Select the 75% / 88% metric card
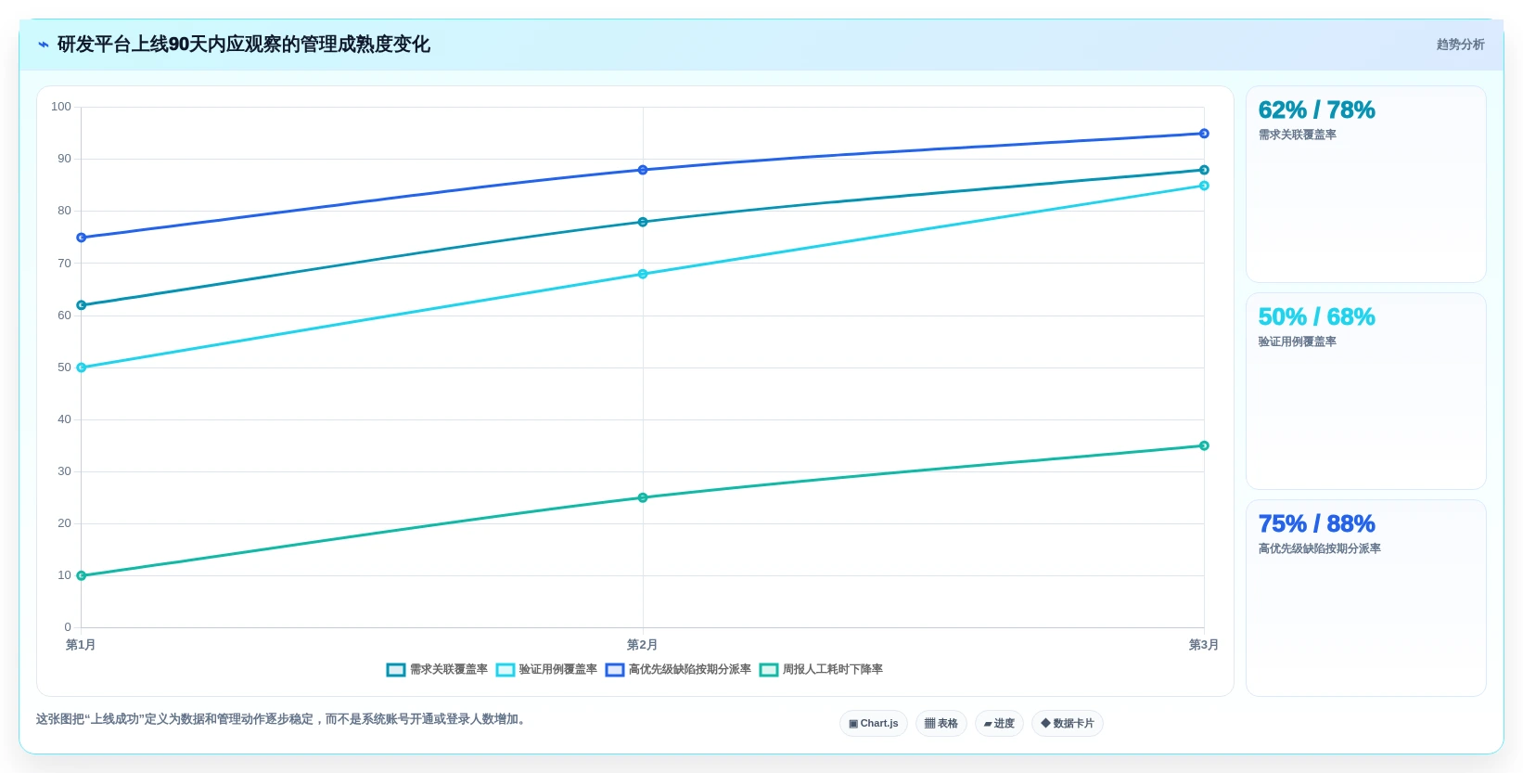 [1365, 599]
